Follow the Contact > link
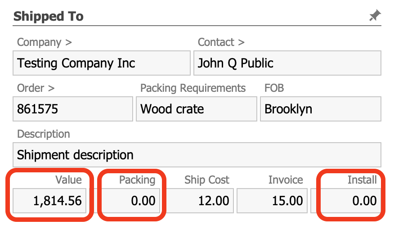 (x=221, y=42)
